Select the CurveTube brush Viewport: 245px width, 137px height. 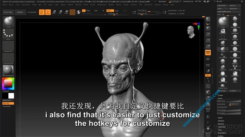(x=223, y=74)
